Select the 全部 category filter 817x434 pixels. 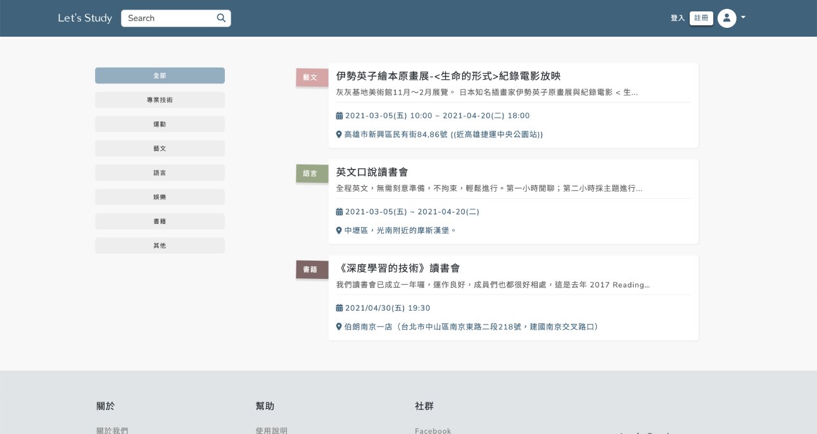160,76
